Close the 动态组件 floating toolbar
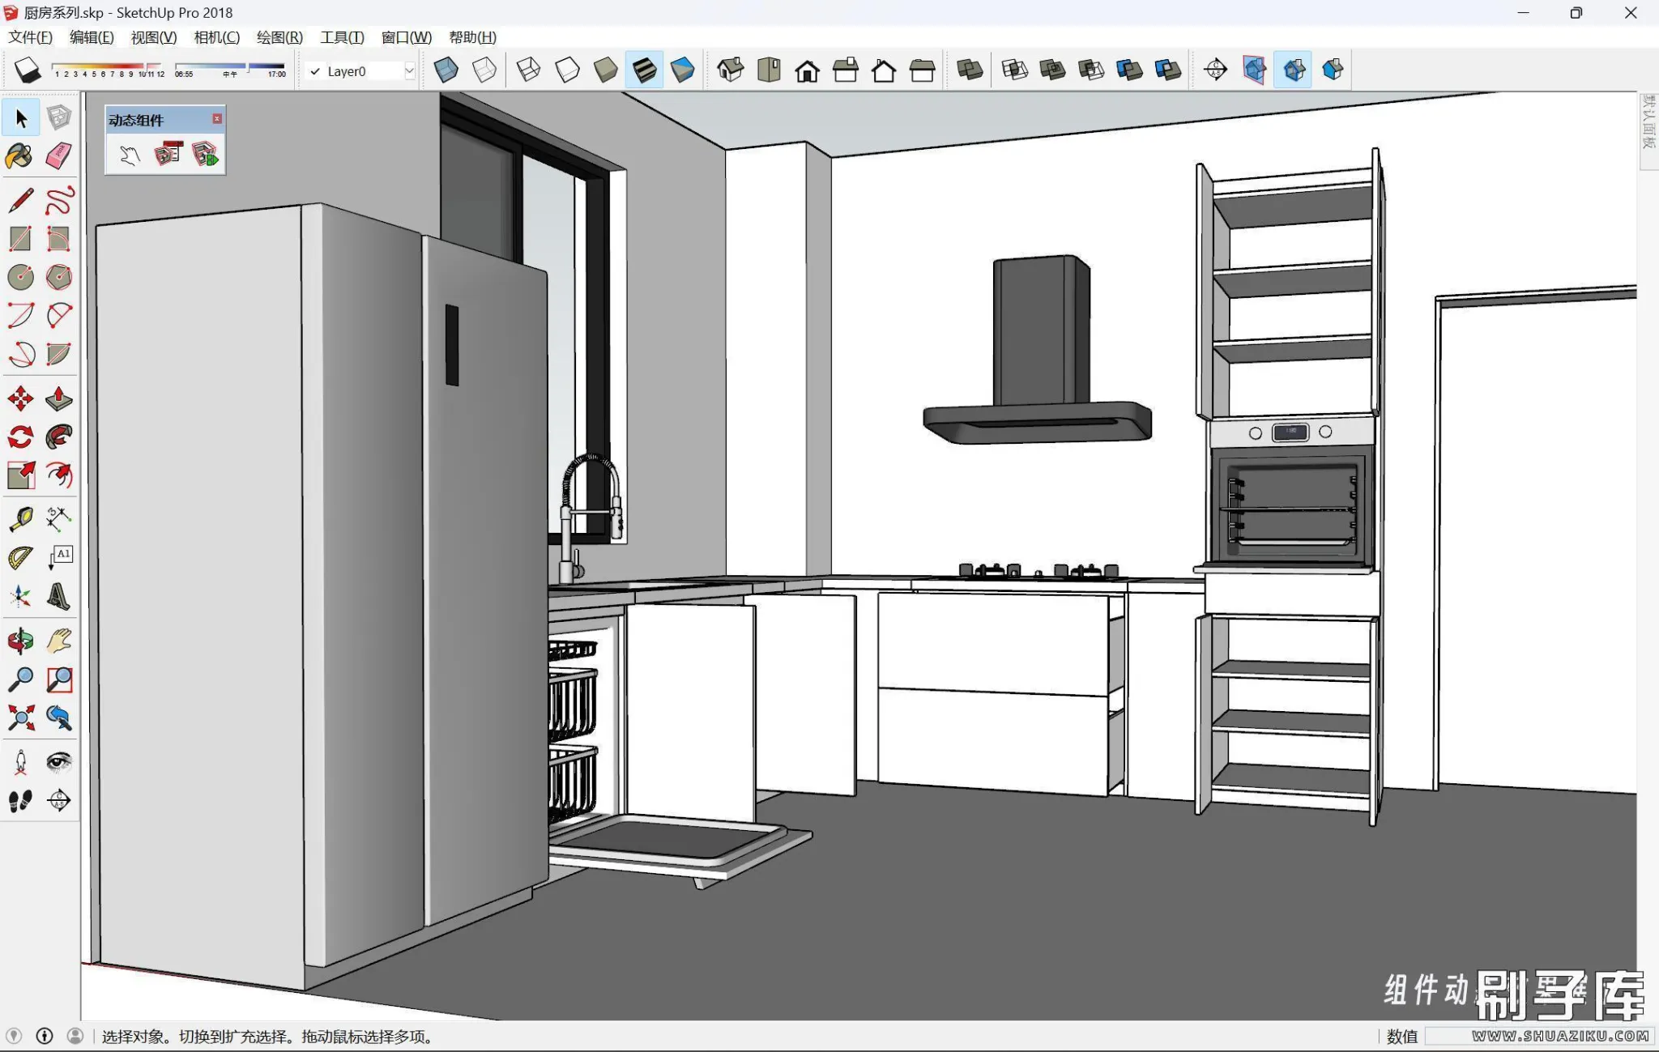 click(217, 119)
